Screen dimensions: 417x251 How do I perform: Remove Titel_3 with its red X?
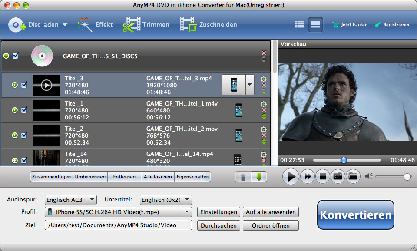(x=264, y=85)
